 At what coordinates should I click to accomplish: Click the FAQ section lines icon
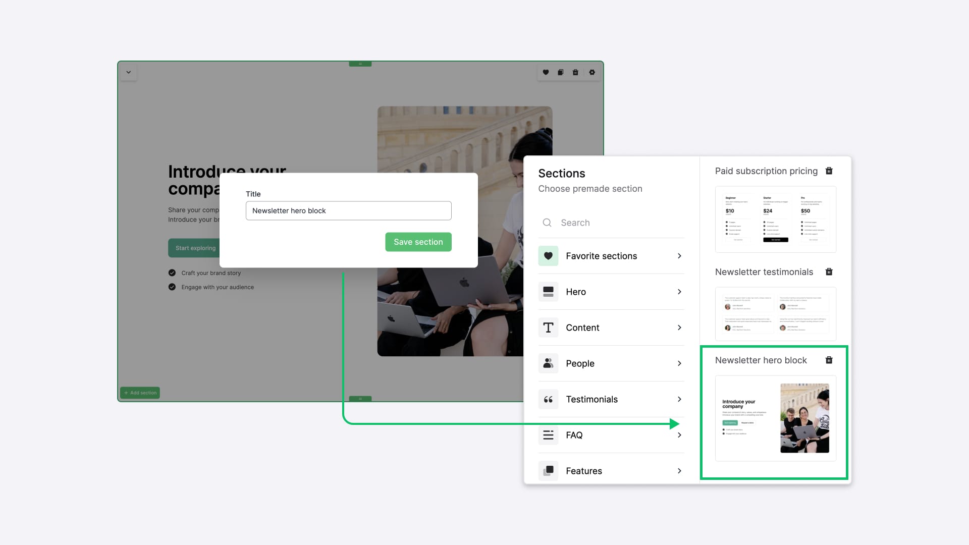(x=549, y=434)
